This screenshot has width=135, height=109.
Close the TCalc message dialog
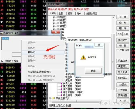[99, 45]
